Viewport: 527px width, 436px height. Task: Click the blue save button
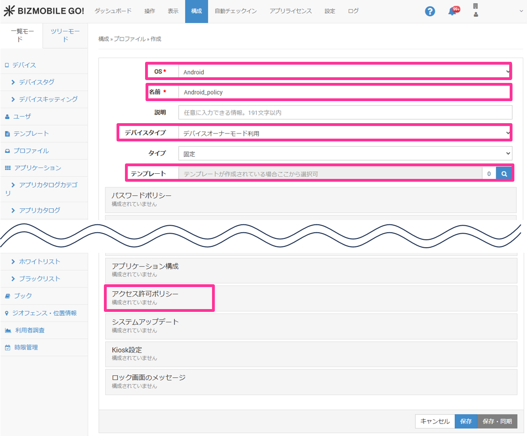466,421
